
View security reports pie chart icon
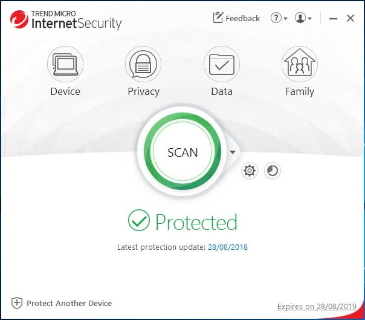(273, 171)
